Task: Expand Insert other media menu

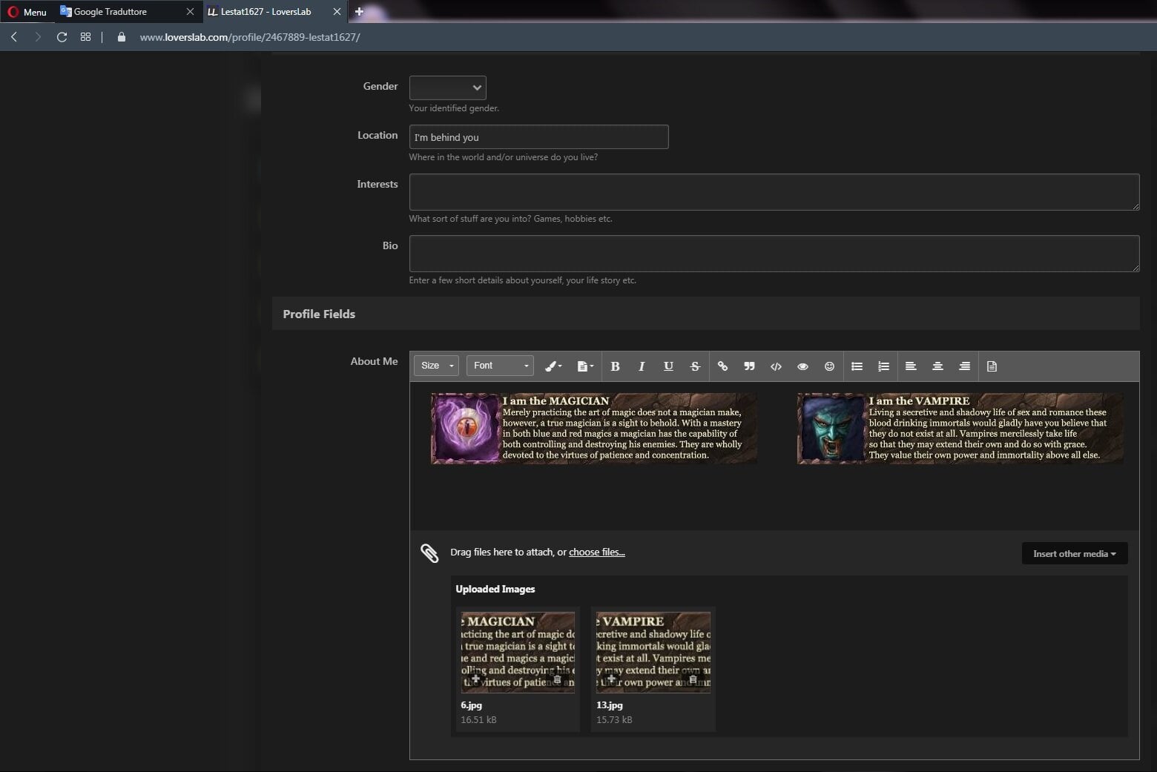Action: [1075, 553]
